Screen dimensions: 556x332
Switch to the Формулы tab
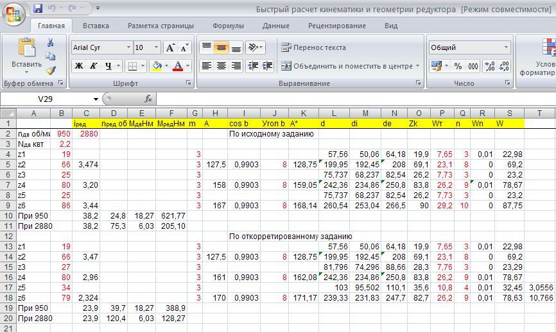tap(228, 26)
